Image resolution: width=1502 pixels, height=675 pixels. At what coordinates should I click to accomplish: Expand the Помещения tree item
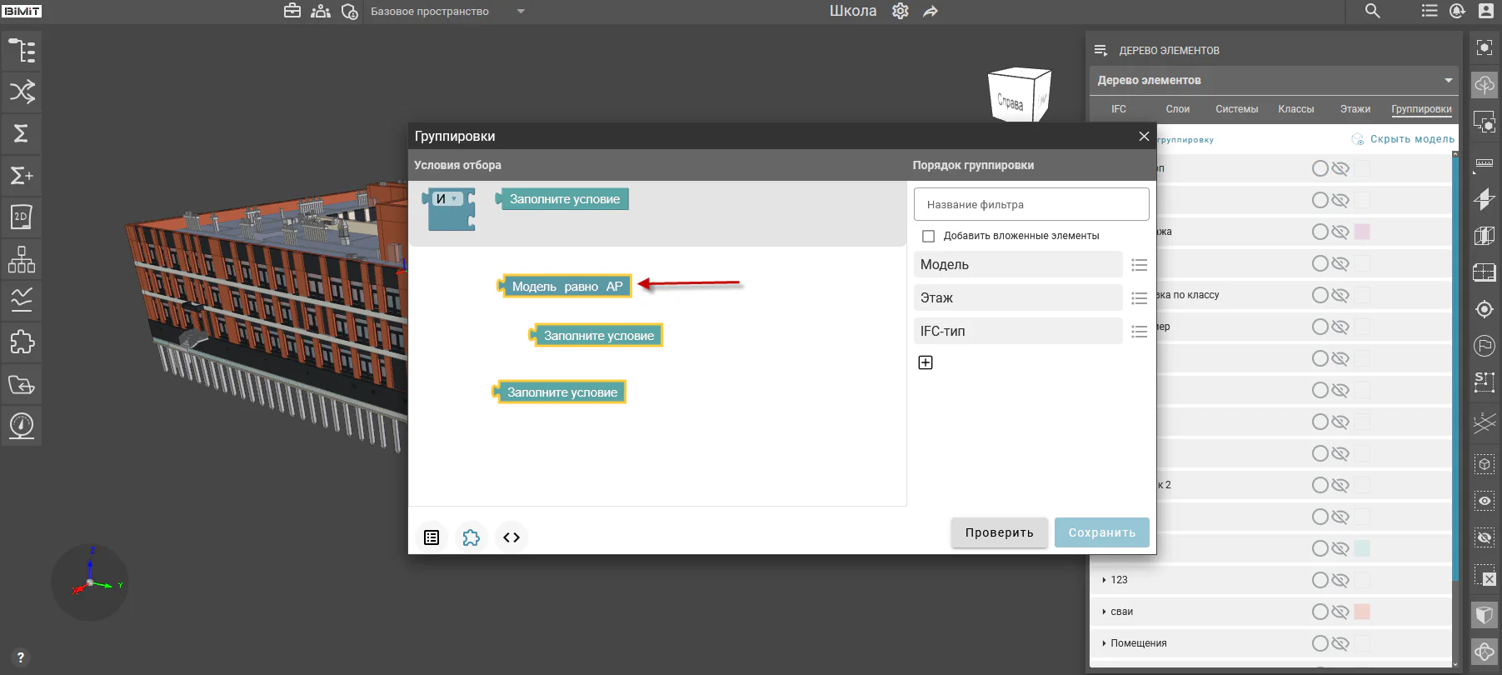tap(1104, 643)
